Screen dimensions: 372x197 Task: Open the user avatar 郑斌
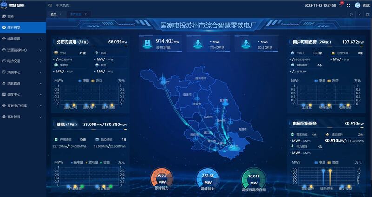[358, 5]
